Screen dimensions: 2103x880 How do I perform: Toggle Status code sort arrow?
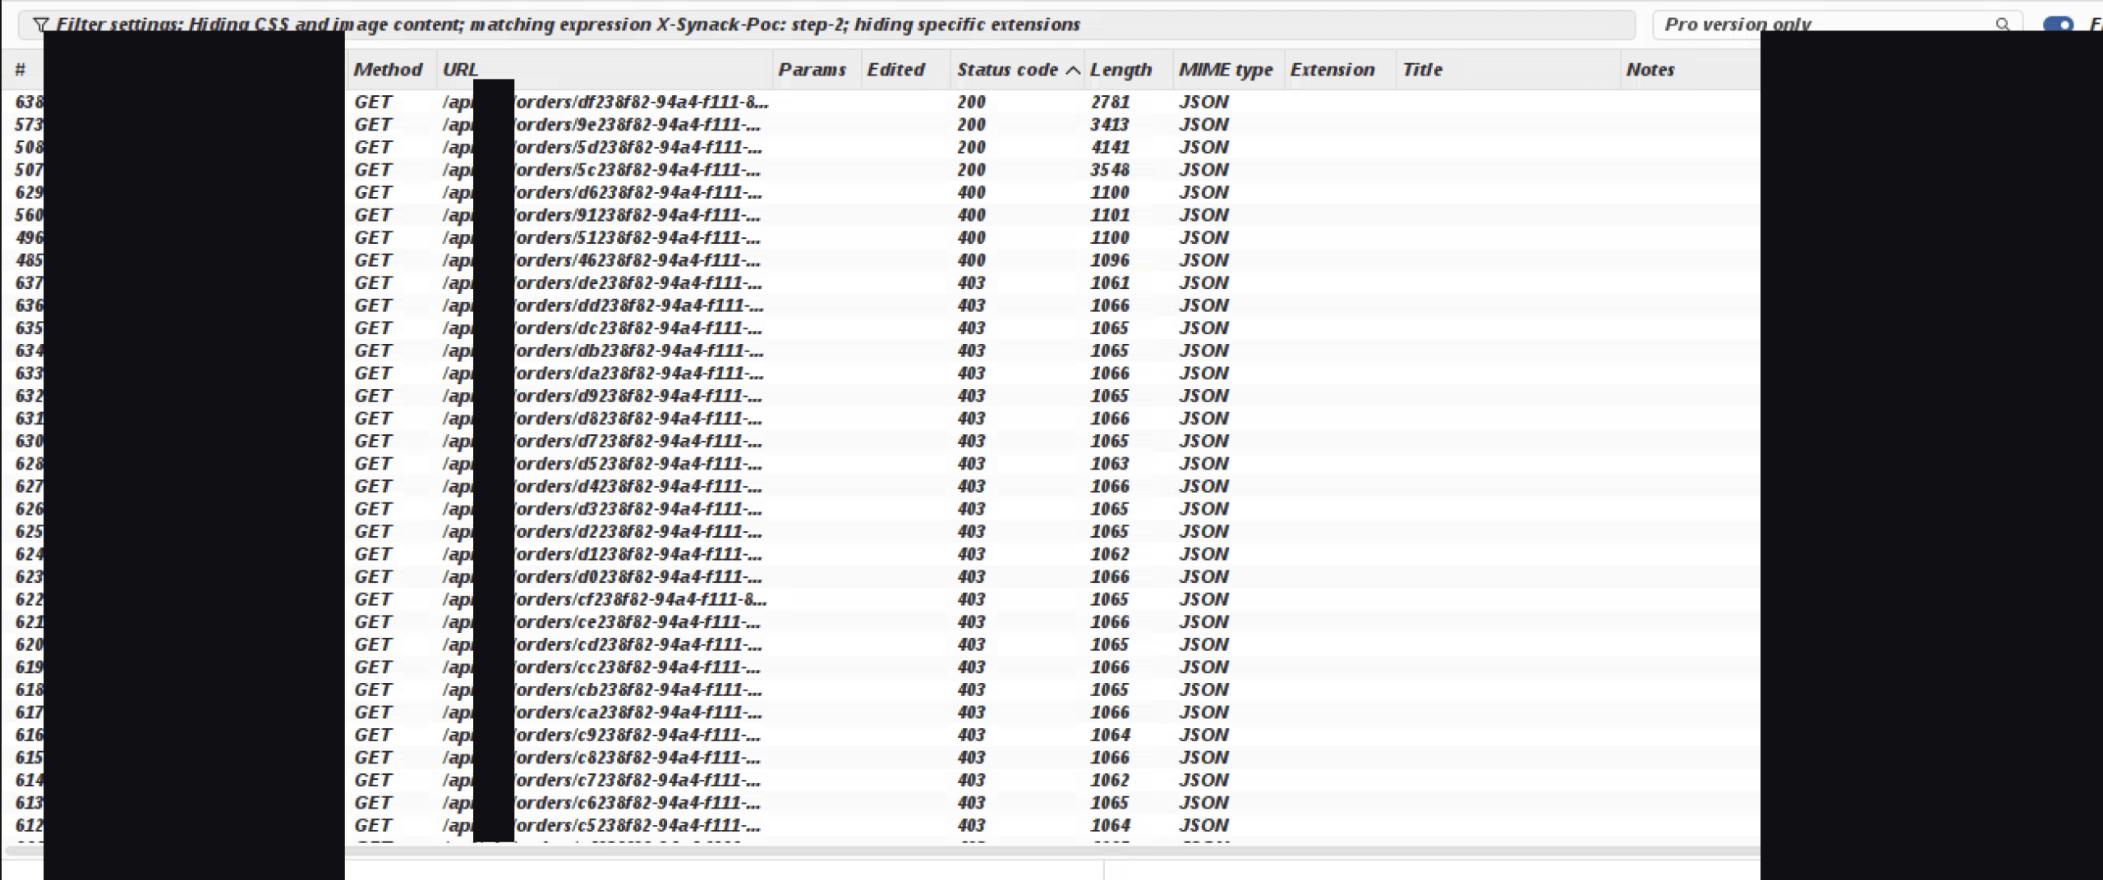coord(1073,71)
